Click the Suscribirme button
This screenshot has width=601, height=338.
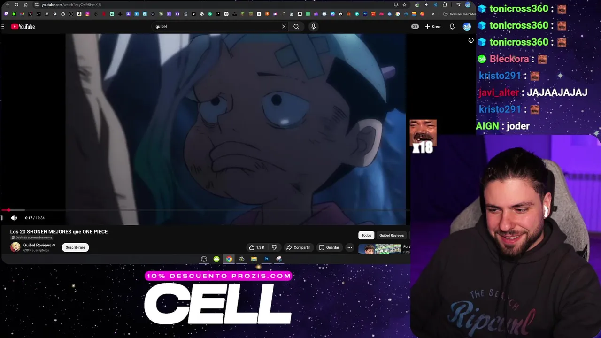[75, 247]
